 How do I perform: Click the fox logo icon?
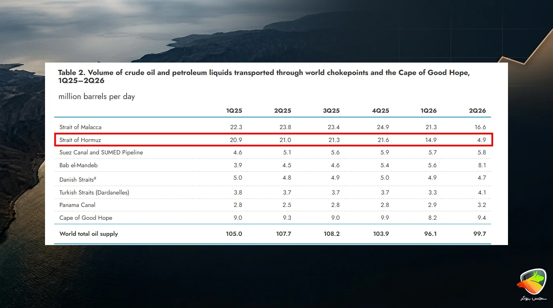pyautogui.click(x=532, y=281)
